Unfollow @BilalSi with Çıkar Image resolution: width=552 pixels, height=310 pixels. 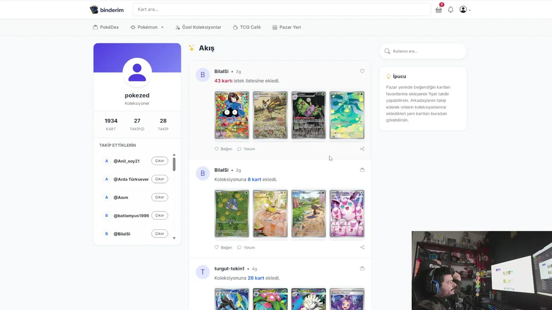(160, 233)
